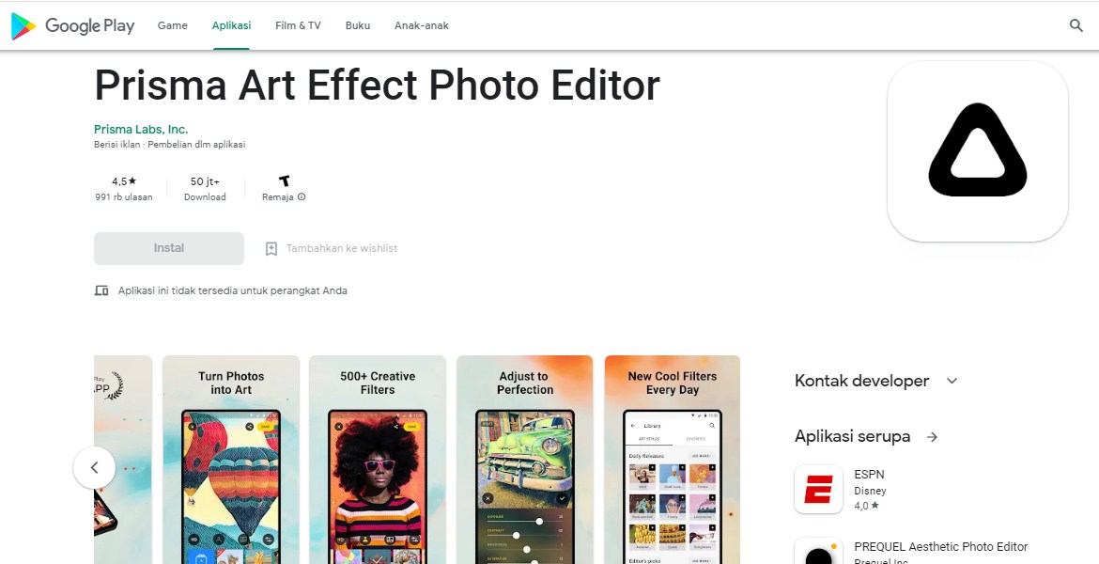View Adjust to Perfection screenshot
The image size is (1099, 564).
coord(524,460)
